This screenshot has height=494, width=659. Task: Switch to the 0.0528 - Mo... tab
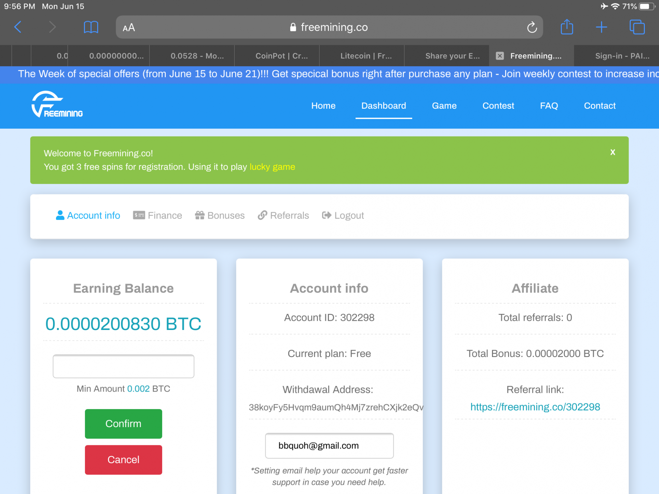pos(192,56)
